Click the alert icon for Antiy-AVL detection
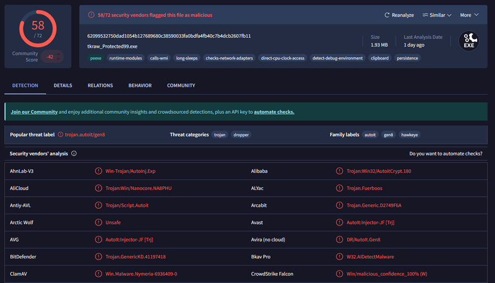 98,205
